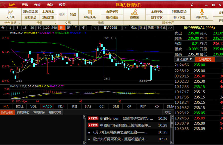Open 新手专区 section
Screen dimensions: 223x145
click(157, 17)
